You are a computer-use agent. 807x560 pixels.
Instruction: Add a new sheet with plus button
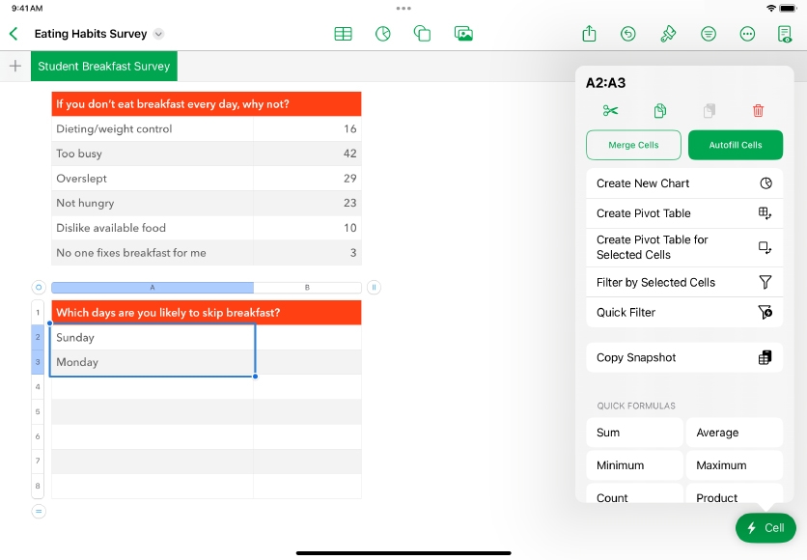pos(14,67)
